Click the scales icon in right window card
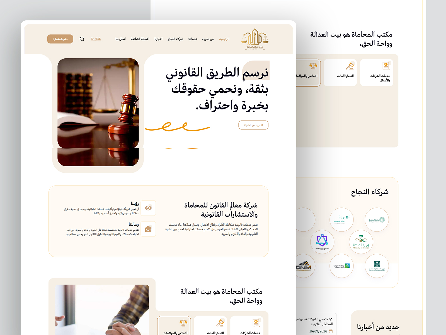Screen dimensions: 446x335 pos(313,66)
